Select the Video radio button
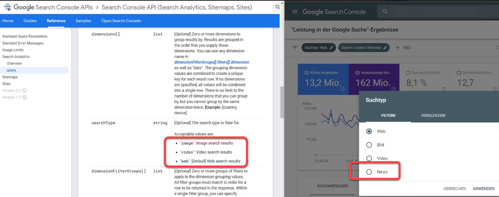 [369, 158]
